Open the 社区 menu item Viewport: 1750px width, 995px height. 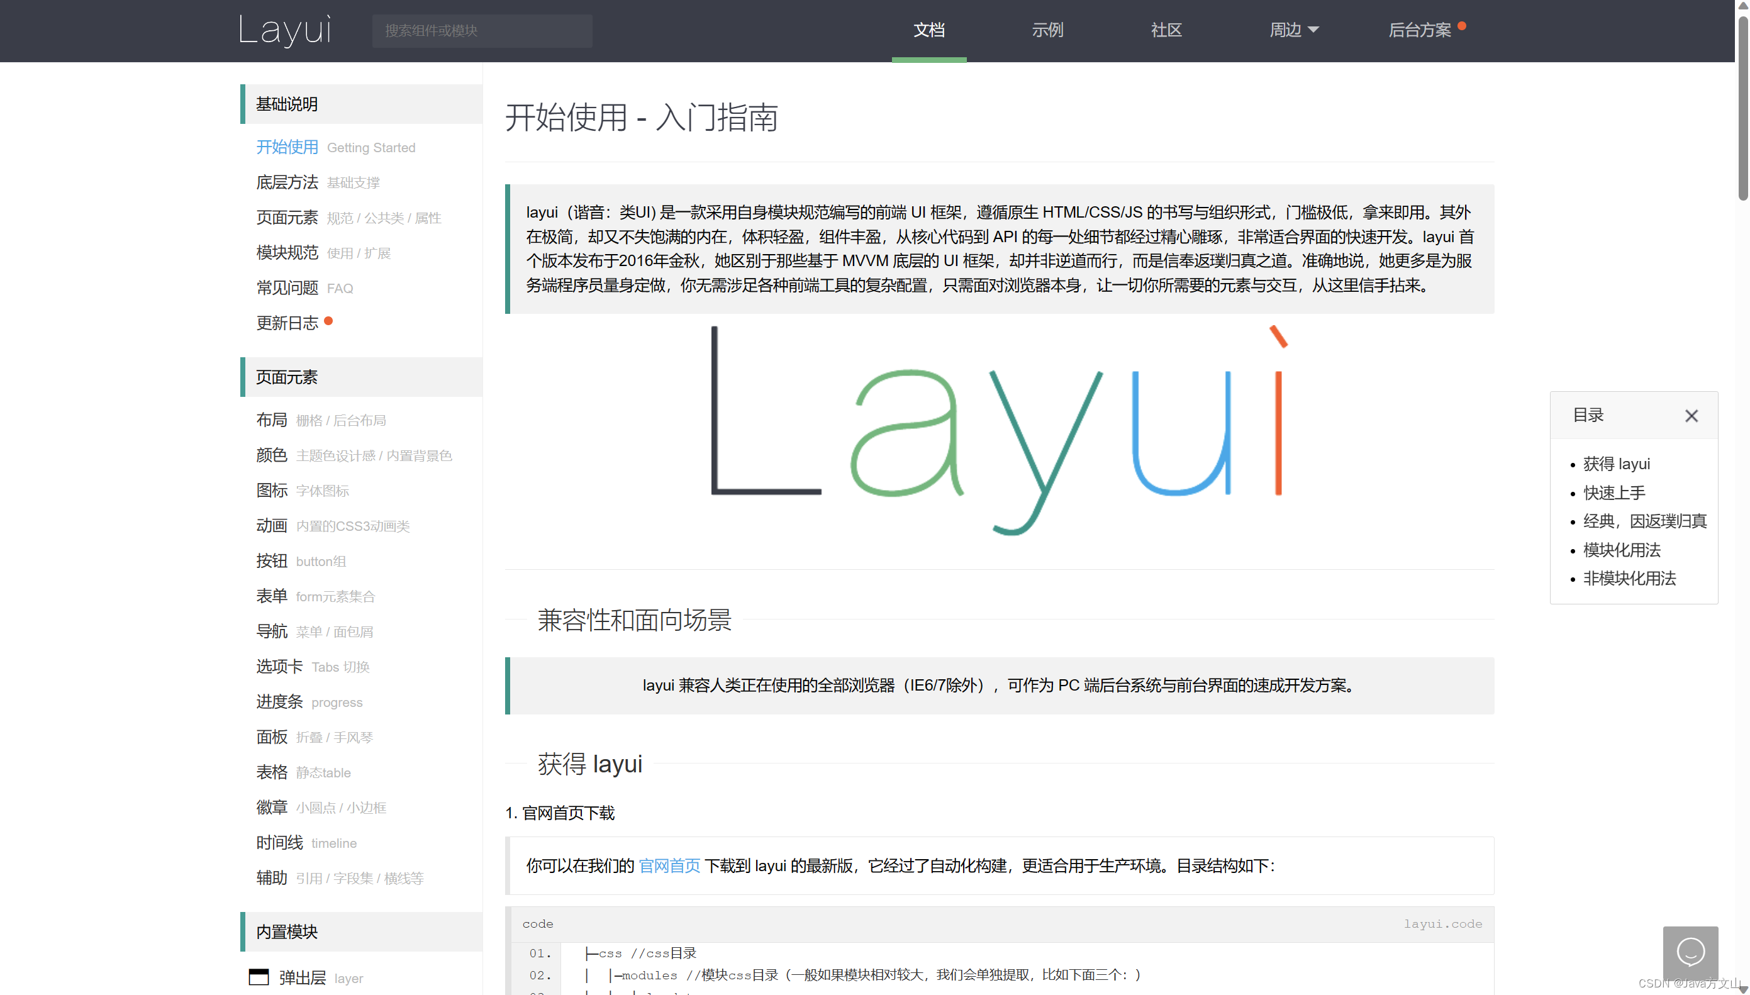click(x=1166, y=30)
